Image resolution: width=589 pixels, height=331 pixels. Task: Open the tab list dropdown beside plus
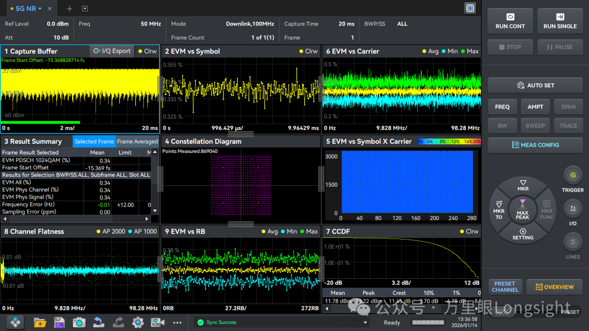85,9
